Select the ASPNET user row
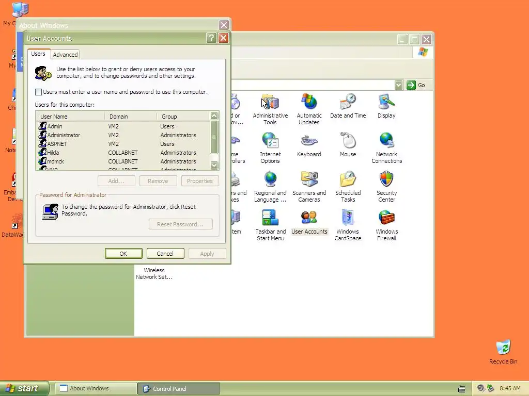 pos(123,144)
